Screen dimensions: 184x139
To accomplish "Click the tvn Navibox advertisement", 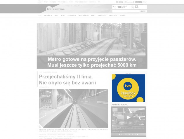I will [128, 88].
